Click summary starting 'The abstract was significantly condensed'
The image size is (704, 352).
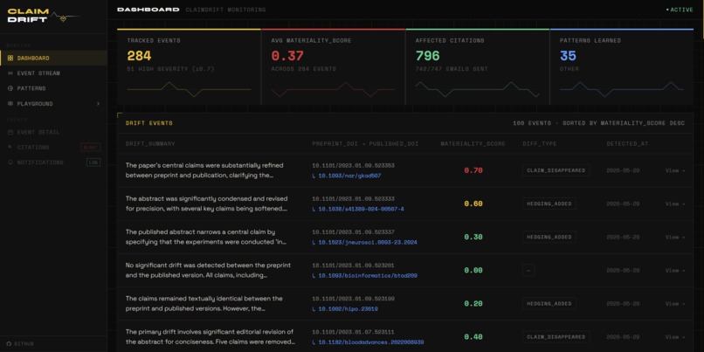click(206, 204)
